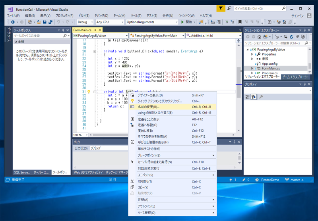Viewport: 318px width, 221px height.
Task: Click the unpushed commits arrow in status bar
Action: tap(233, 180)
